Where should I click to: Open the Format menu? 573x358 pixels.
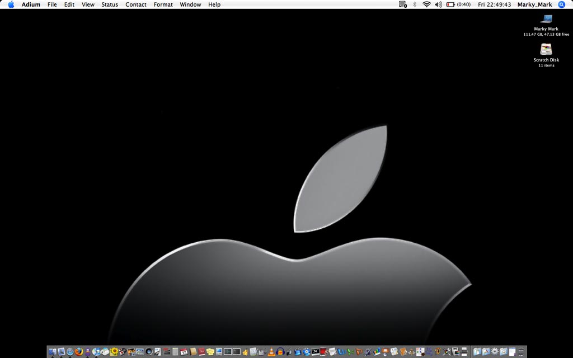tap(163, 4)
